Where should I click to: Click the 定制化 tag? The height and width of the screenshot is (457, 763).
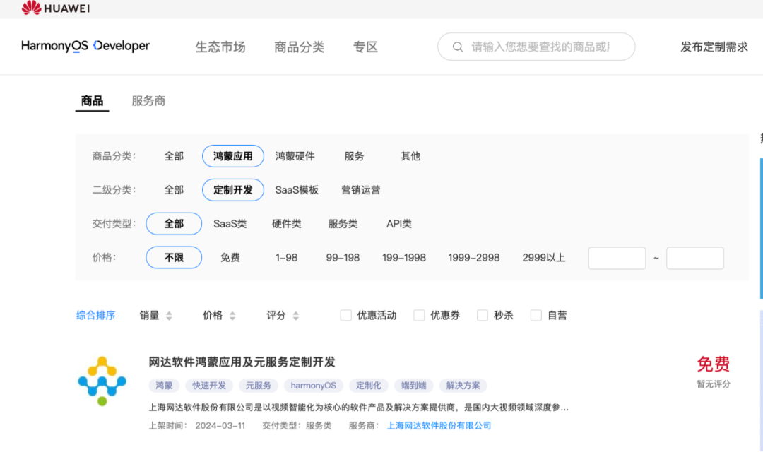point(368,386)
